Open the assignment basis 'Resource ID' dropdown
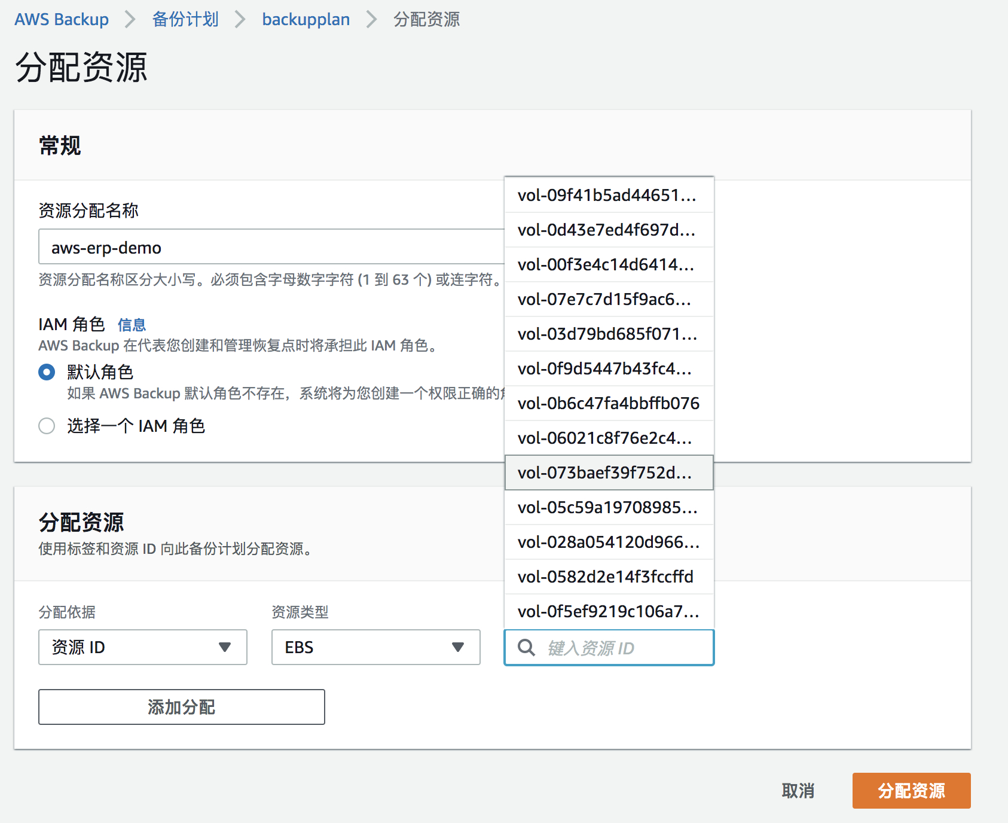 [x=142, y=647]
